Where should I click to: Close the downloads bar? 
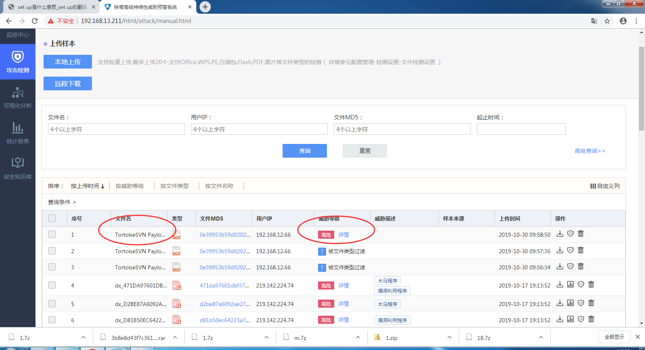click(x=638, y=337)
